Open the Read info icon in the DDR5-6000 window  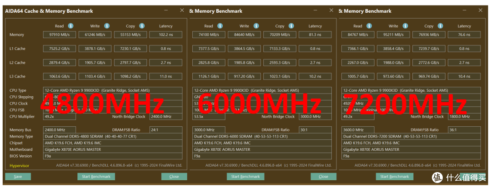click(220, 26)
